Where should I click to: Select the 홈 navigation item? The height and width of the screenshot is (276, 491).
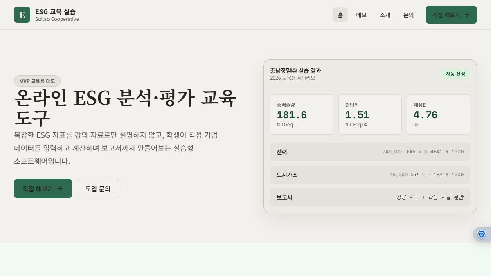340,15
